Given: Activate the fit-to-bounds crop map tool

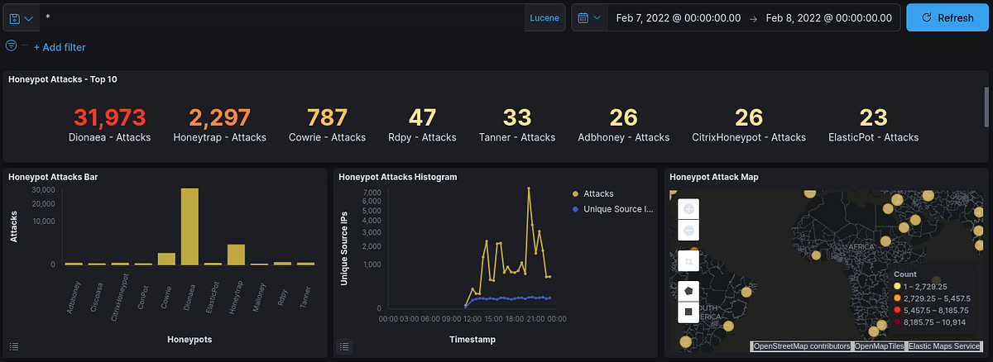Looking at the screenshot, I should (690, 262).
